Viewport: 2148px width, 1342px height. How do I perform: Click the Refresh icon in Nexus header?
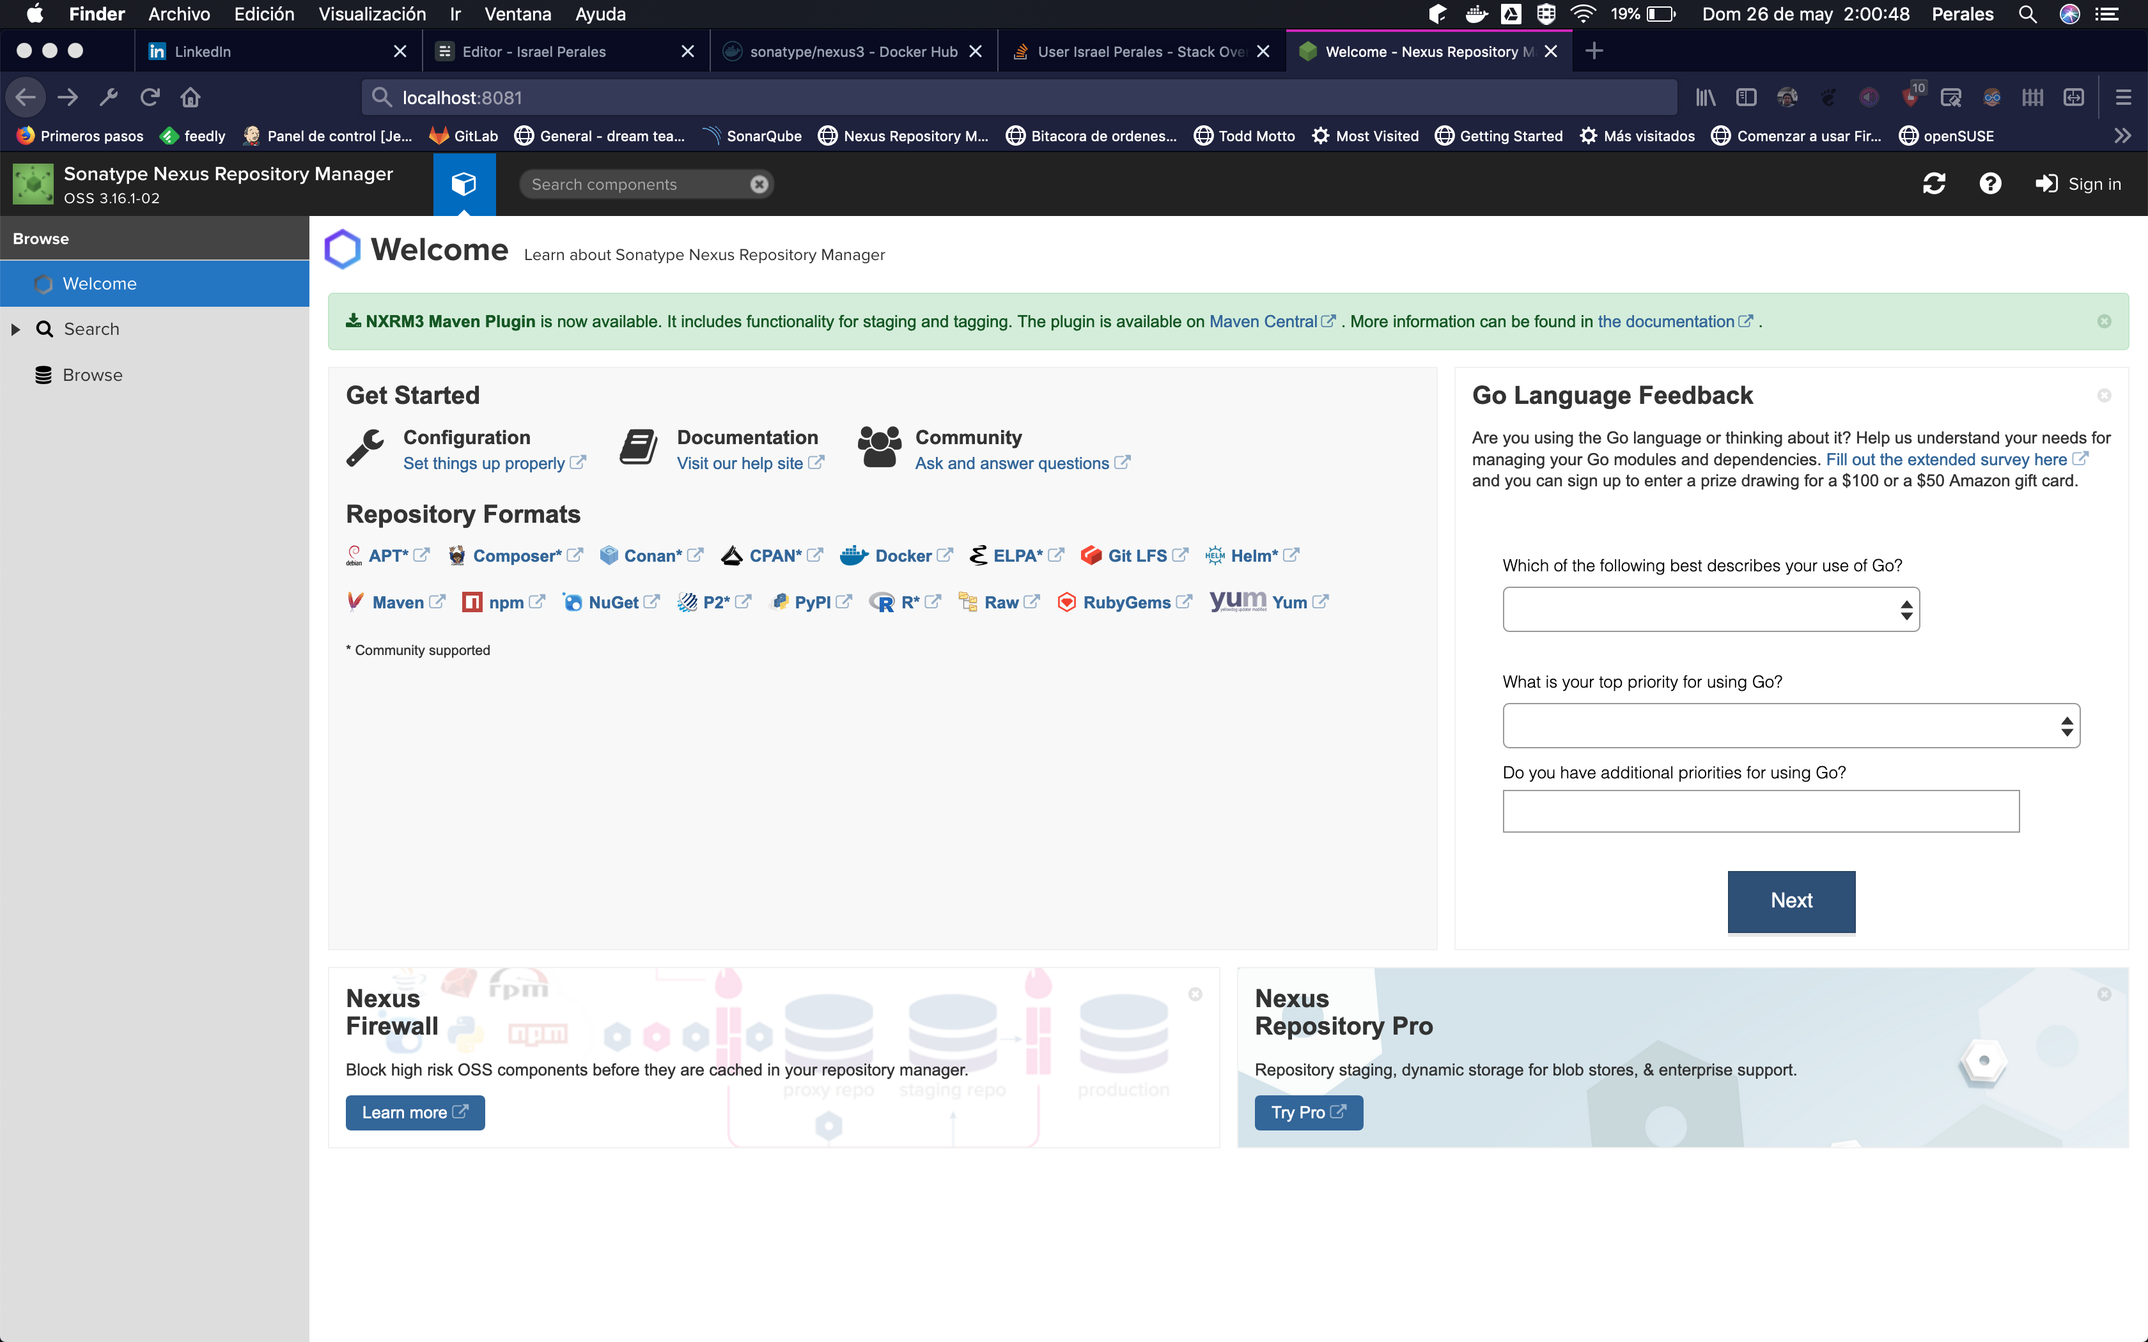click(1934, 184)
